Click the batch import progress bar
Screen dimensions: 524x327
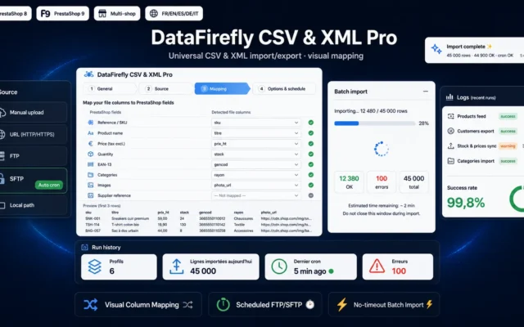(375, 123)
